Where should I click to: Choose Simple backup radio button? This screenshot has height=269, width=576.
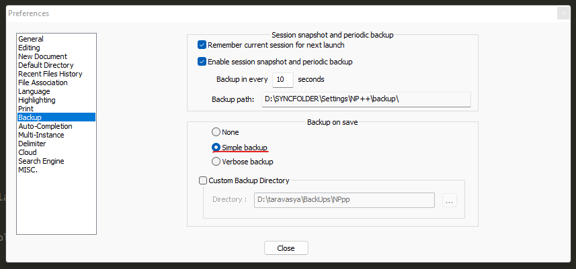[x=216, y=147]
